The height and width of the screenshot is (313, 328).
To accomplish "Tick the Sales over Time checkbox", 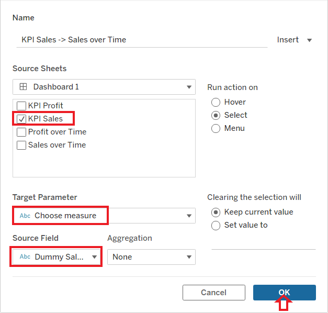I will 21,145.
